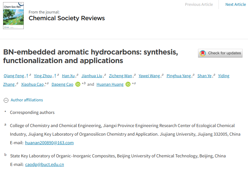The height and width of the screenshot is (169, 248).
Task: Open author Pinghua Yang's profile
Action: click(178, 76)
